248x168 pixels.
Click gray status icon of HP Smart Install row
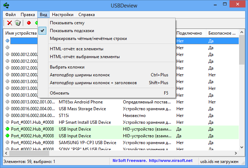coord(7,122)
